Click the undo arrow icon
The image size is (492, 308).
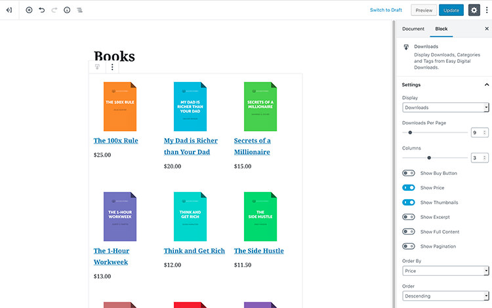[41, 10]
